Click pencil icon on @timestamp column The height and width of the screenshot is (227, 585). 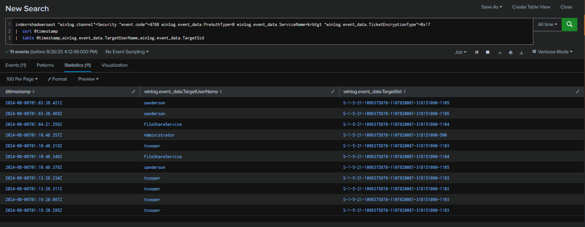click(x=133, y=91)
